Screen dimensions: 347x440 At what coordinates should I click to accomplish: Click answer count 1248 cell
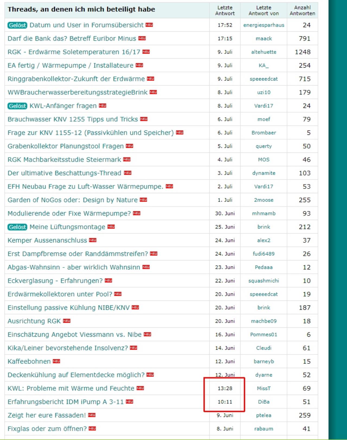303,52
